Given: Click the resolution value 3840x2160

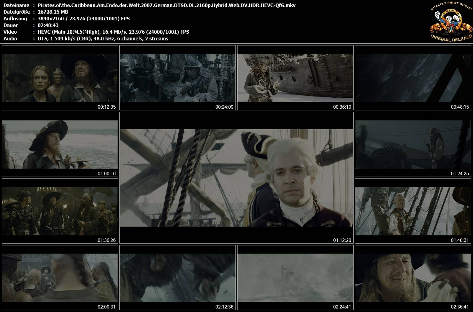Looking at the screenshot, I should coord(51,19).
